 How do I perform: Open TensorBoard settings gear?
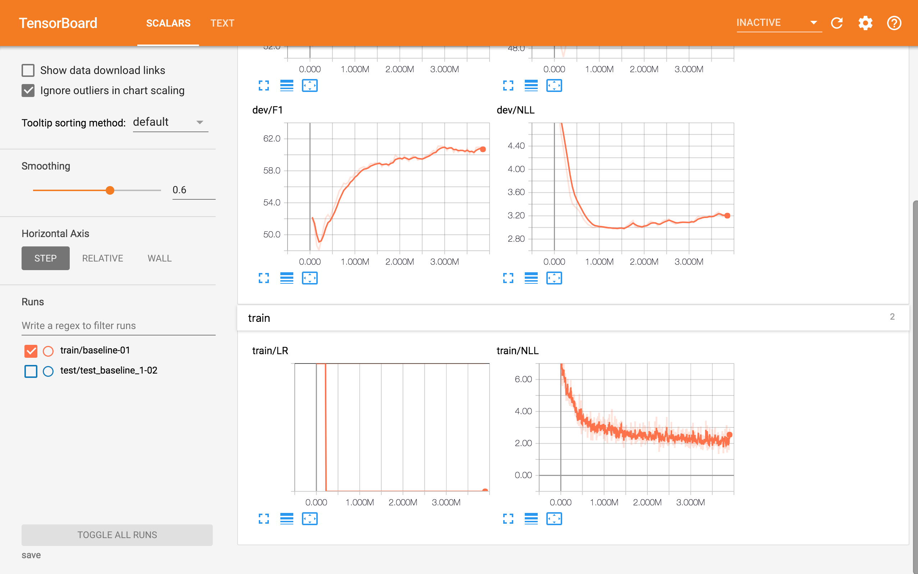coord(865,23)
